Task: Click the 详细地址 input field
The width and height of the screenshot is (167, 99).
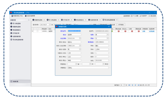Action: coord(88,68)
